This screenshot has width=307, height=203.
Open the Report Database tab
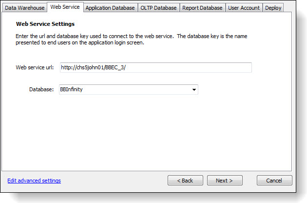click(202, 8)
